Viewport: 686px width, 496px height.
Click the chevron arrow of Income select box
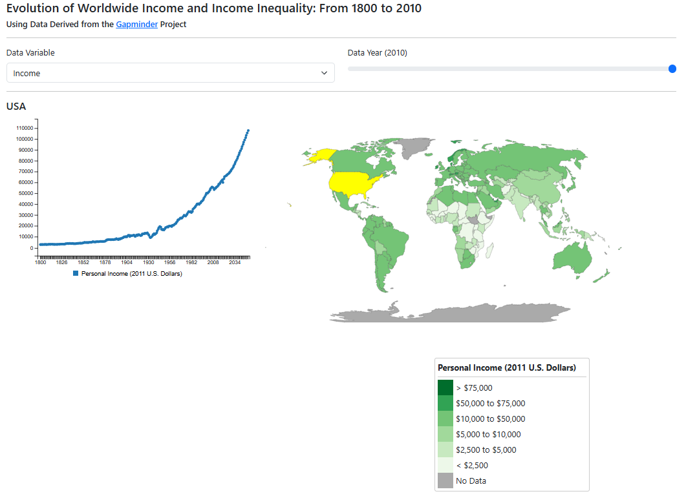click(324, 73)
